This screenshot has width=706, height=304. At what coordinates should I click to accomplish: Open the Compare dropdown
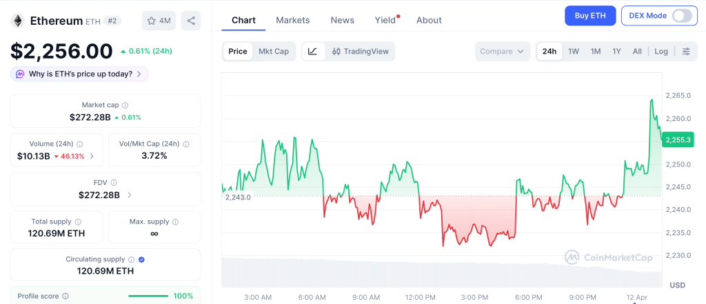click(503, 51)
